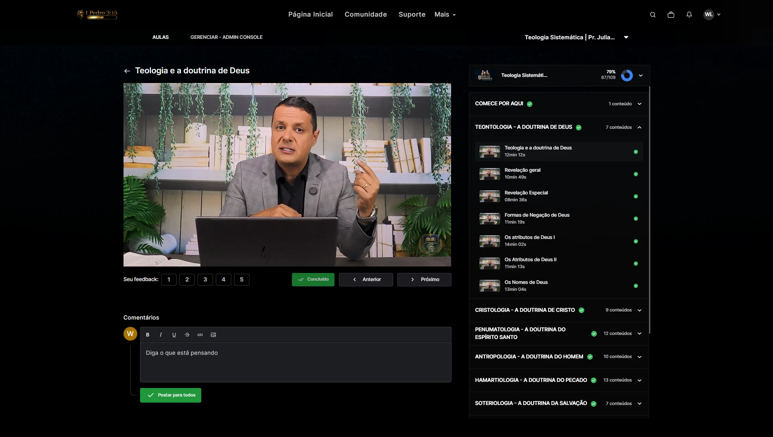Open the search icon in the header

click(653, 15)
